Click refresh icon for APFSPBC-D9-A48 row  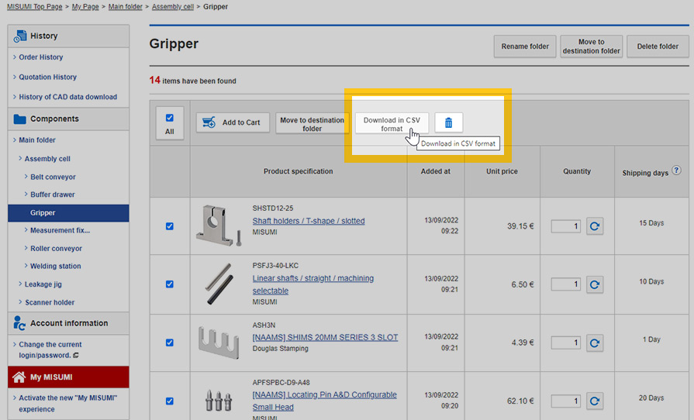point(595,401)
